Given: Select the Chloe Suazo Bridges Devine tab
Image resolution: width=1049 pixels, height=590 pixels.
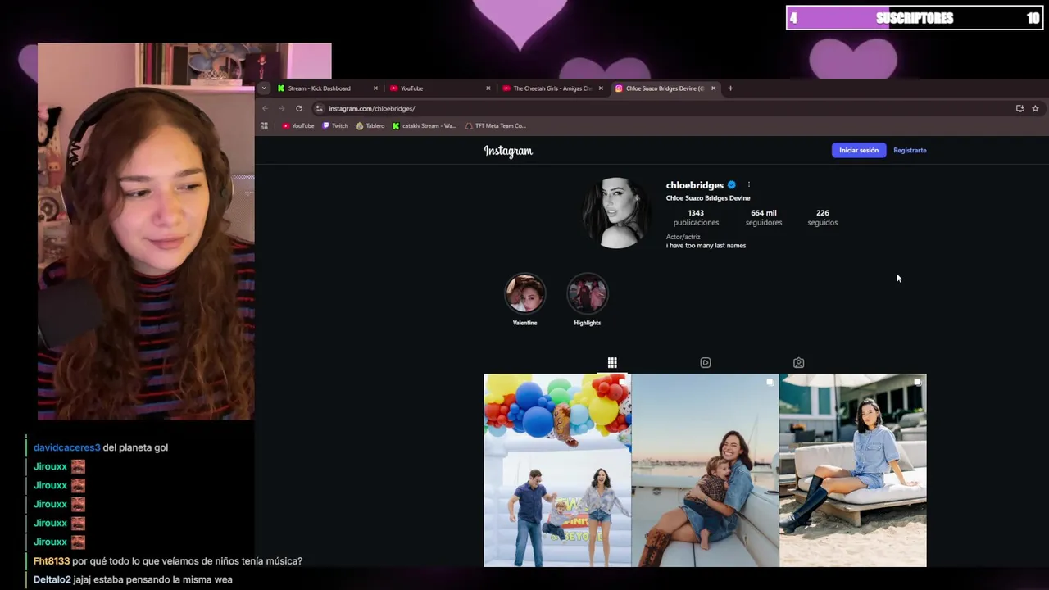Looking at the screenshot, I should pyautogui.click(x=665, y=88).
